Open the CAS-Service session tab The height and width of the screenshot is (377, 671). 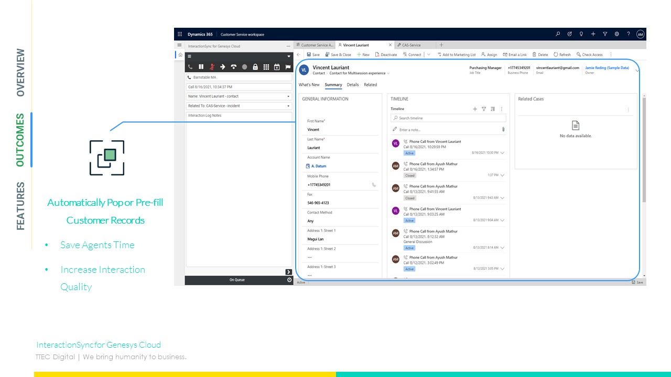tap(412, 45)
